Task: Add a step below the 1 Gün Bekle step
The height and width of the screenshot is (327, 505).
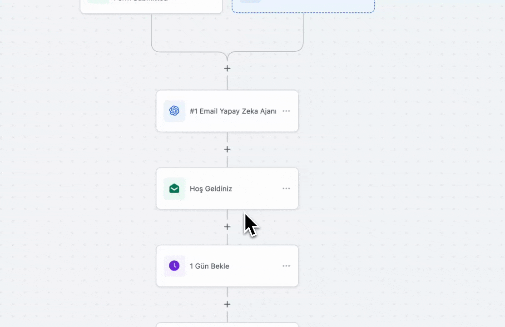Action: click(x=227, y=304)
